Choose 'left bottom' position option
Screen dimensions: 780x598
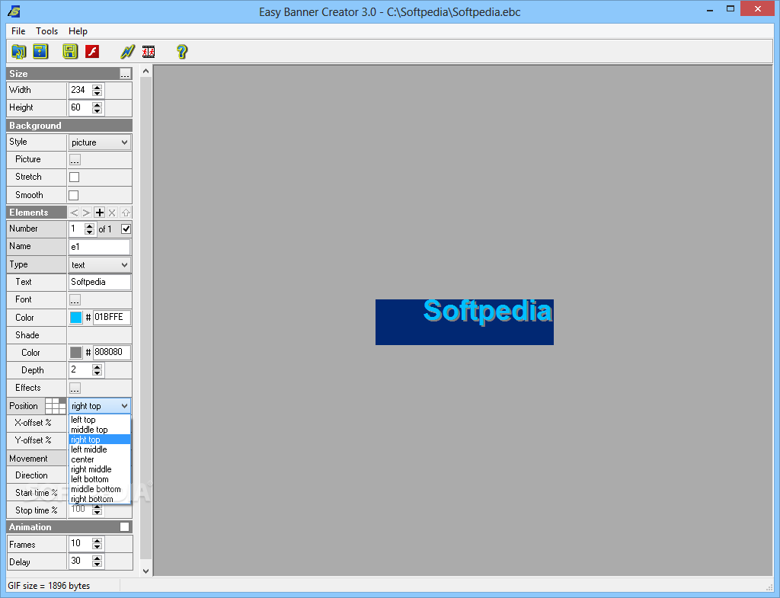point(100,480)
